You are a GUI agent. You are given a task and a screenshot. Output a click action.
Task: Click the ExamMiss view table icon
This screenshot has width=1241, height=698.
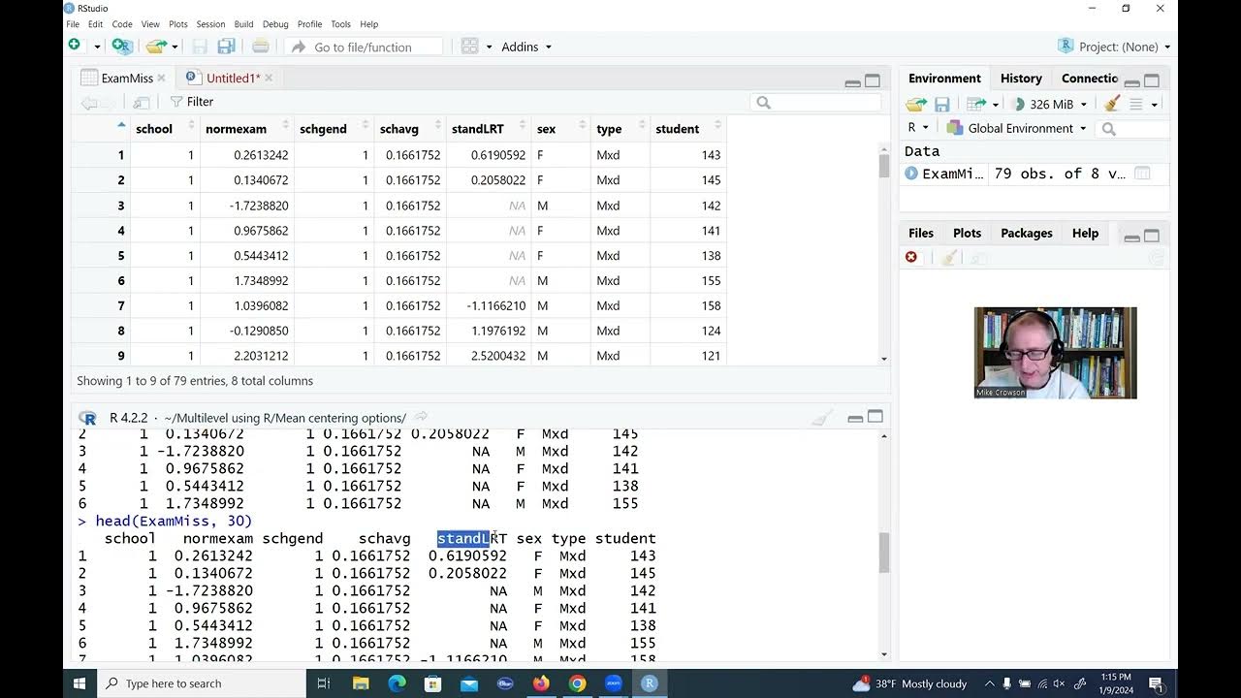coord(1142,174)
